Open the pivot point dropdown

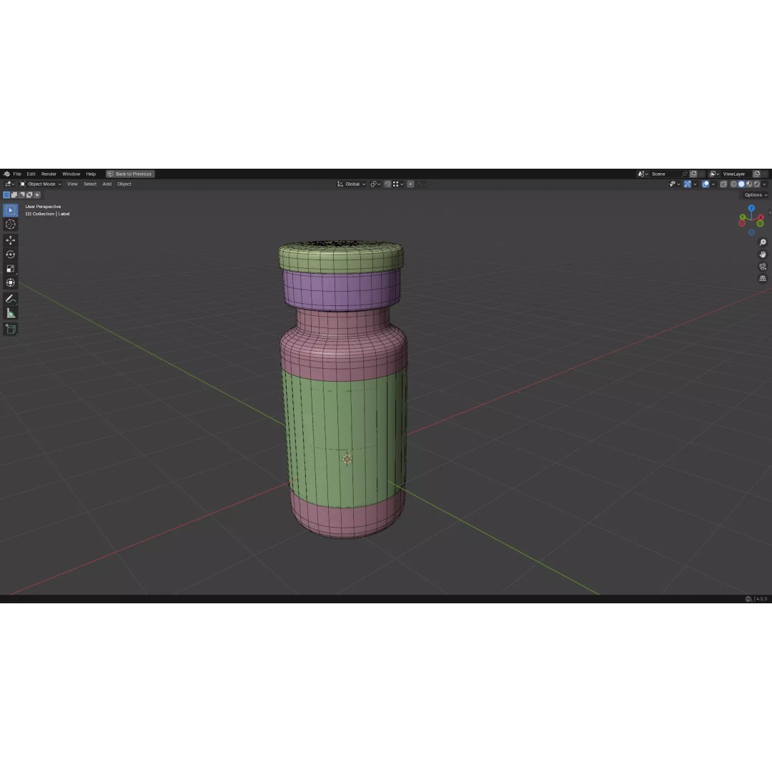pyautogui.click(x=376, y=184)
